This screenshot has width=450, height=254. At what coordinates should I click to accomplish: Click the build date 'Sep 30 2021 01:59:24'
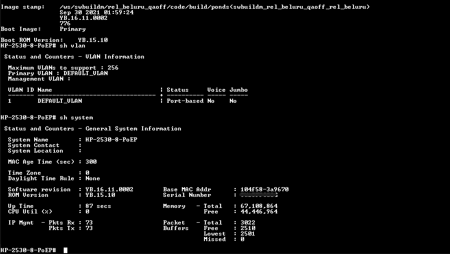96,12
